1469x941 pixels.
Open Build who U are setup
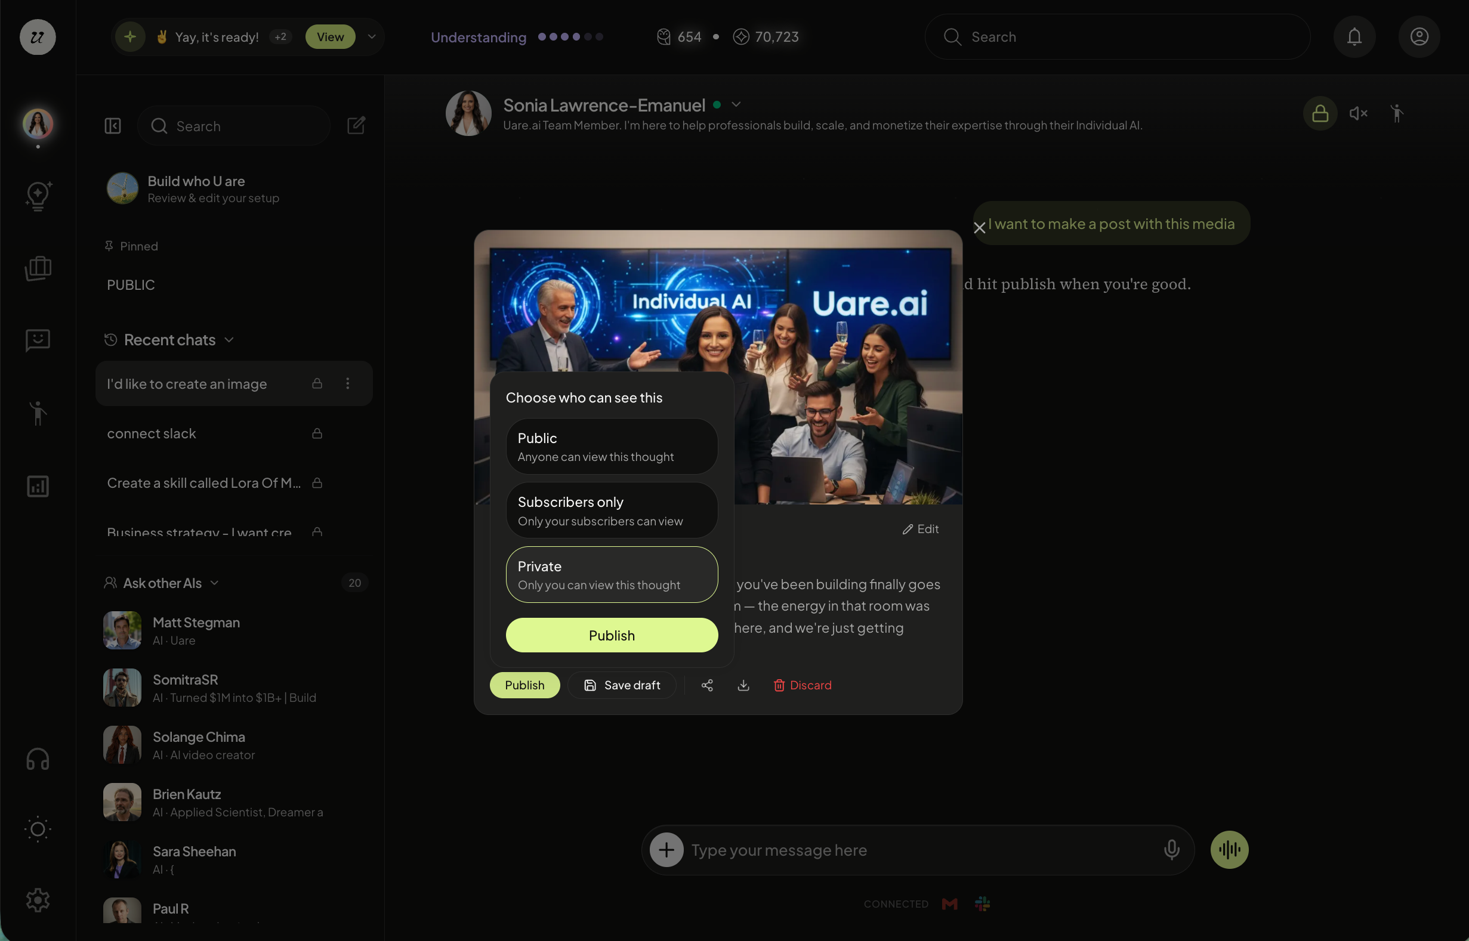234,189
